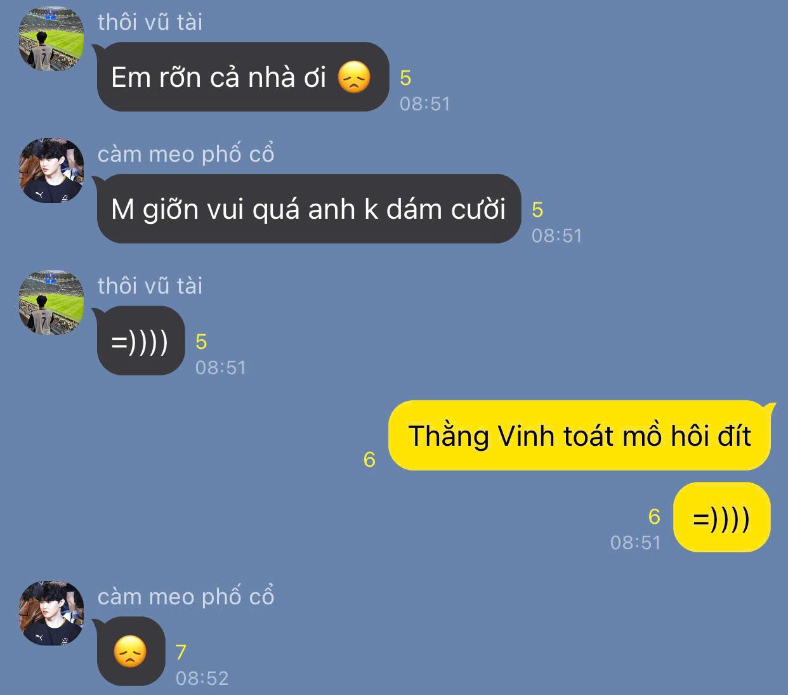Click unread count 6 left of 'Thằng Vinh' bubble
The height and width of the screenshot is (695, 788).
[x=369, y=459]
